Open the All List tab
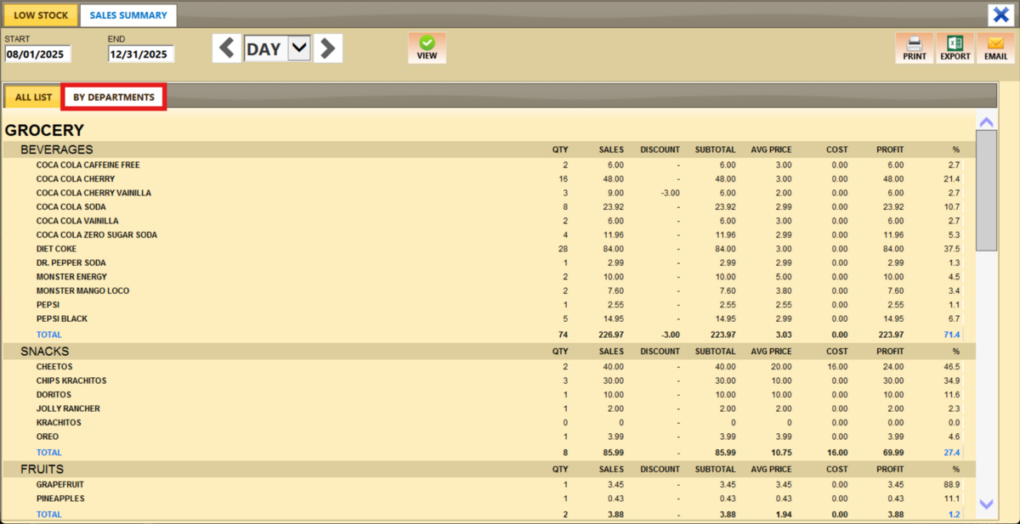Image resolution: width=1020 pixels, height=524 pixels. point(33,97)
